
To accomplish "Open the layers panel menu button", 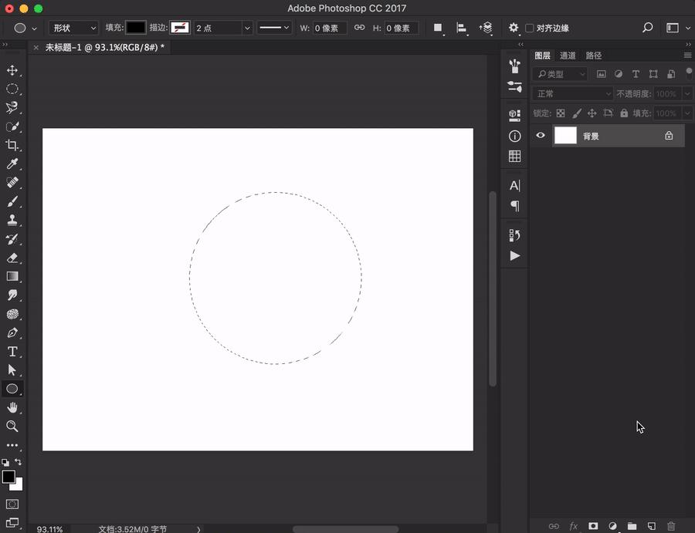I will [687, 56].
